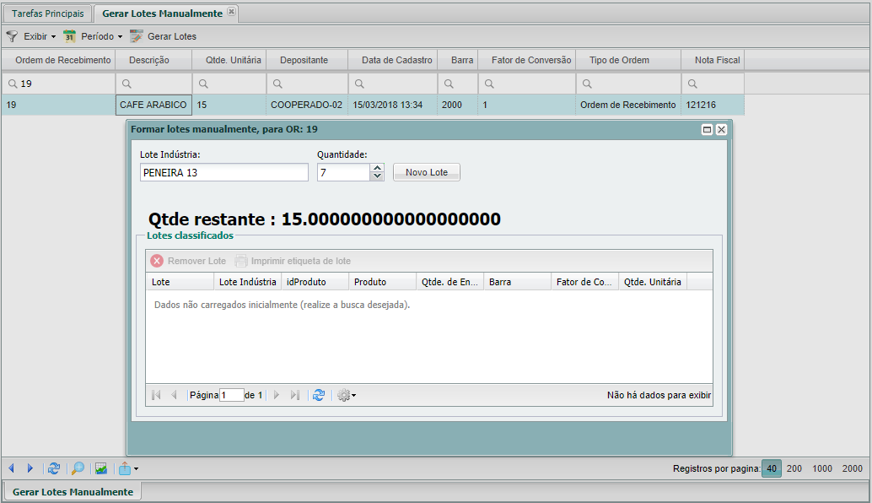872x503 pixels.
Task: Click the Nota Fiscal search field
Action: pos(713,84)
